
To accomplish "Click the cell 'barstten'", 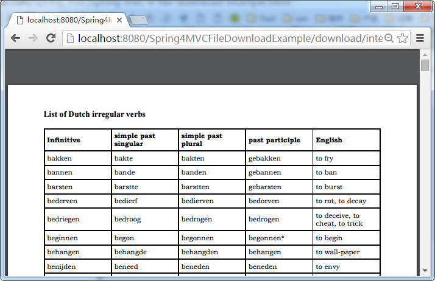I will (x=212, y=187).
